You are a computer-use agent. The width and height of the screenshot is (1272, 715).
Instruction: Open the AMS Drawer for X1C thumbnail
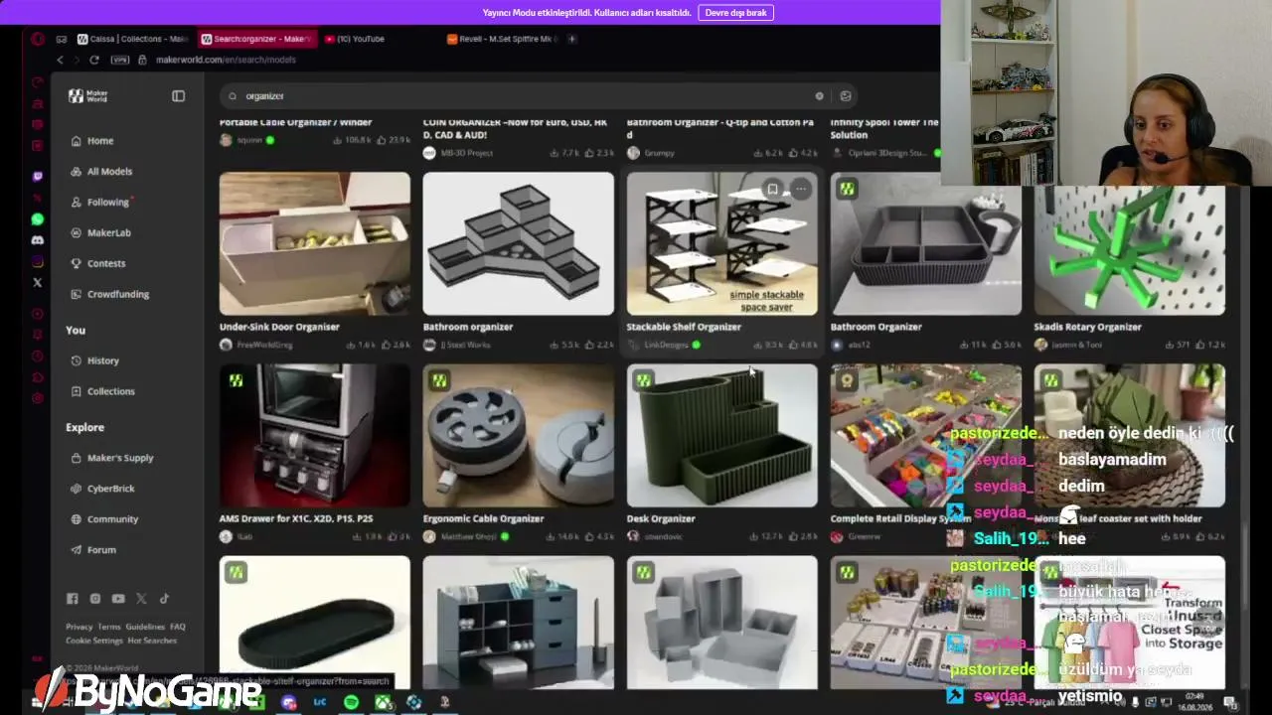click(x=314, y=436)
